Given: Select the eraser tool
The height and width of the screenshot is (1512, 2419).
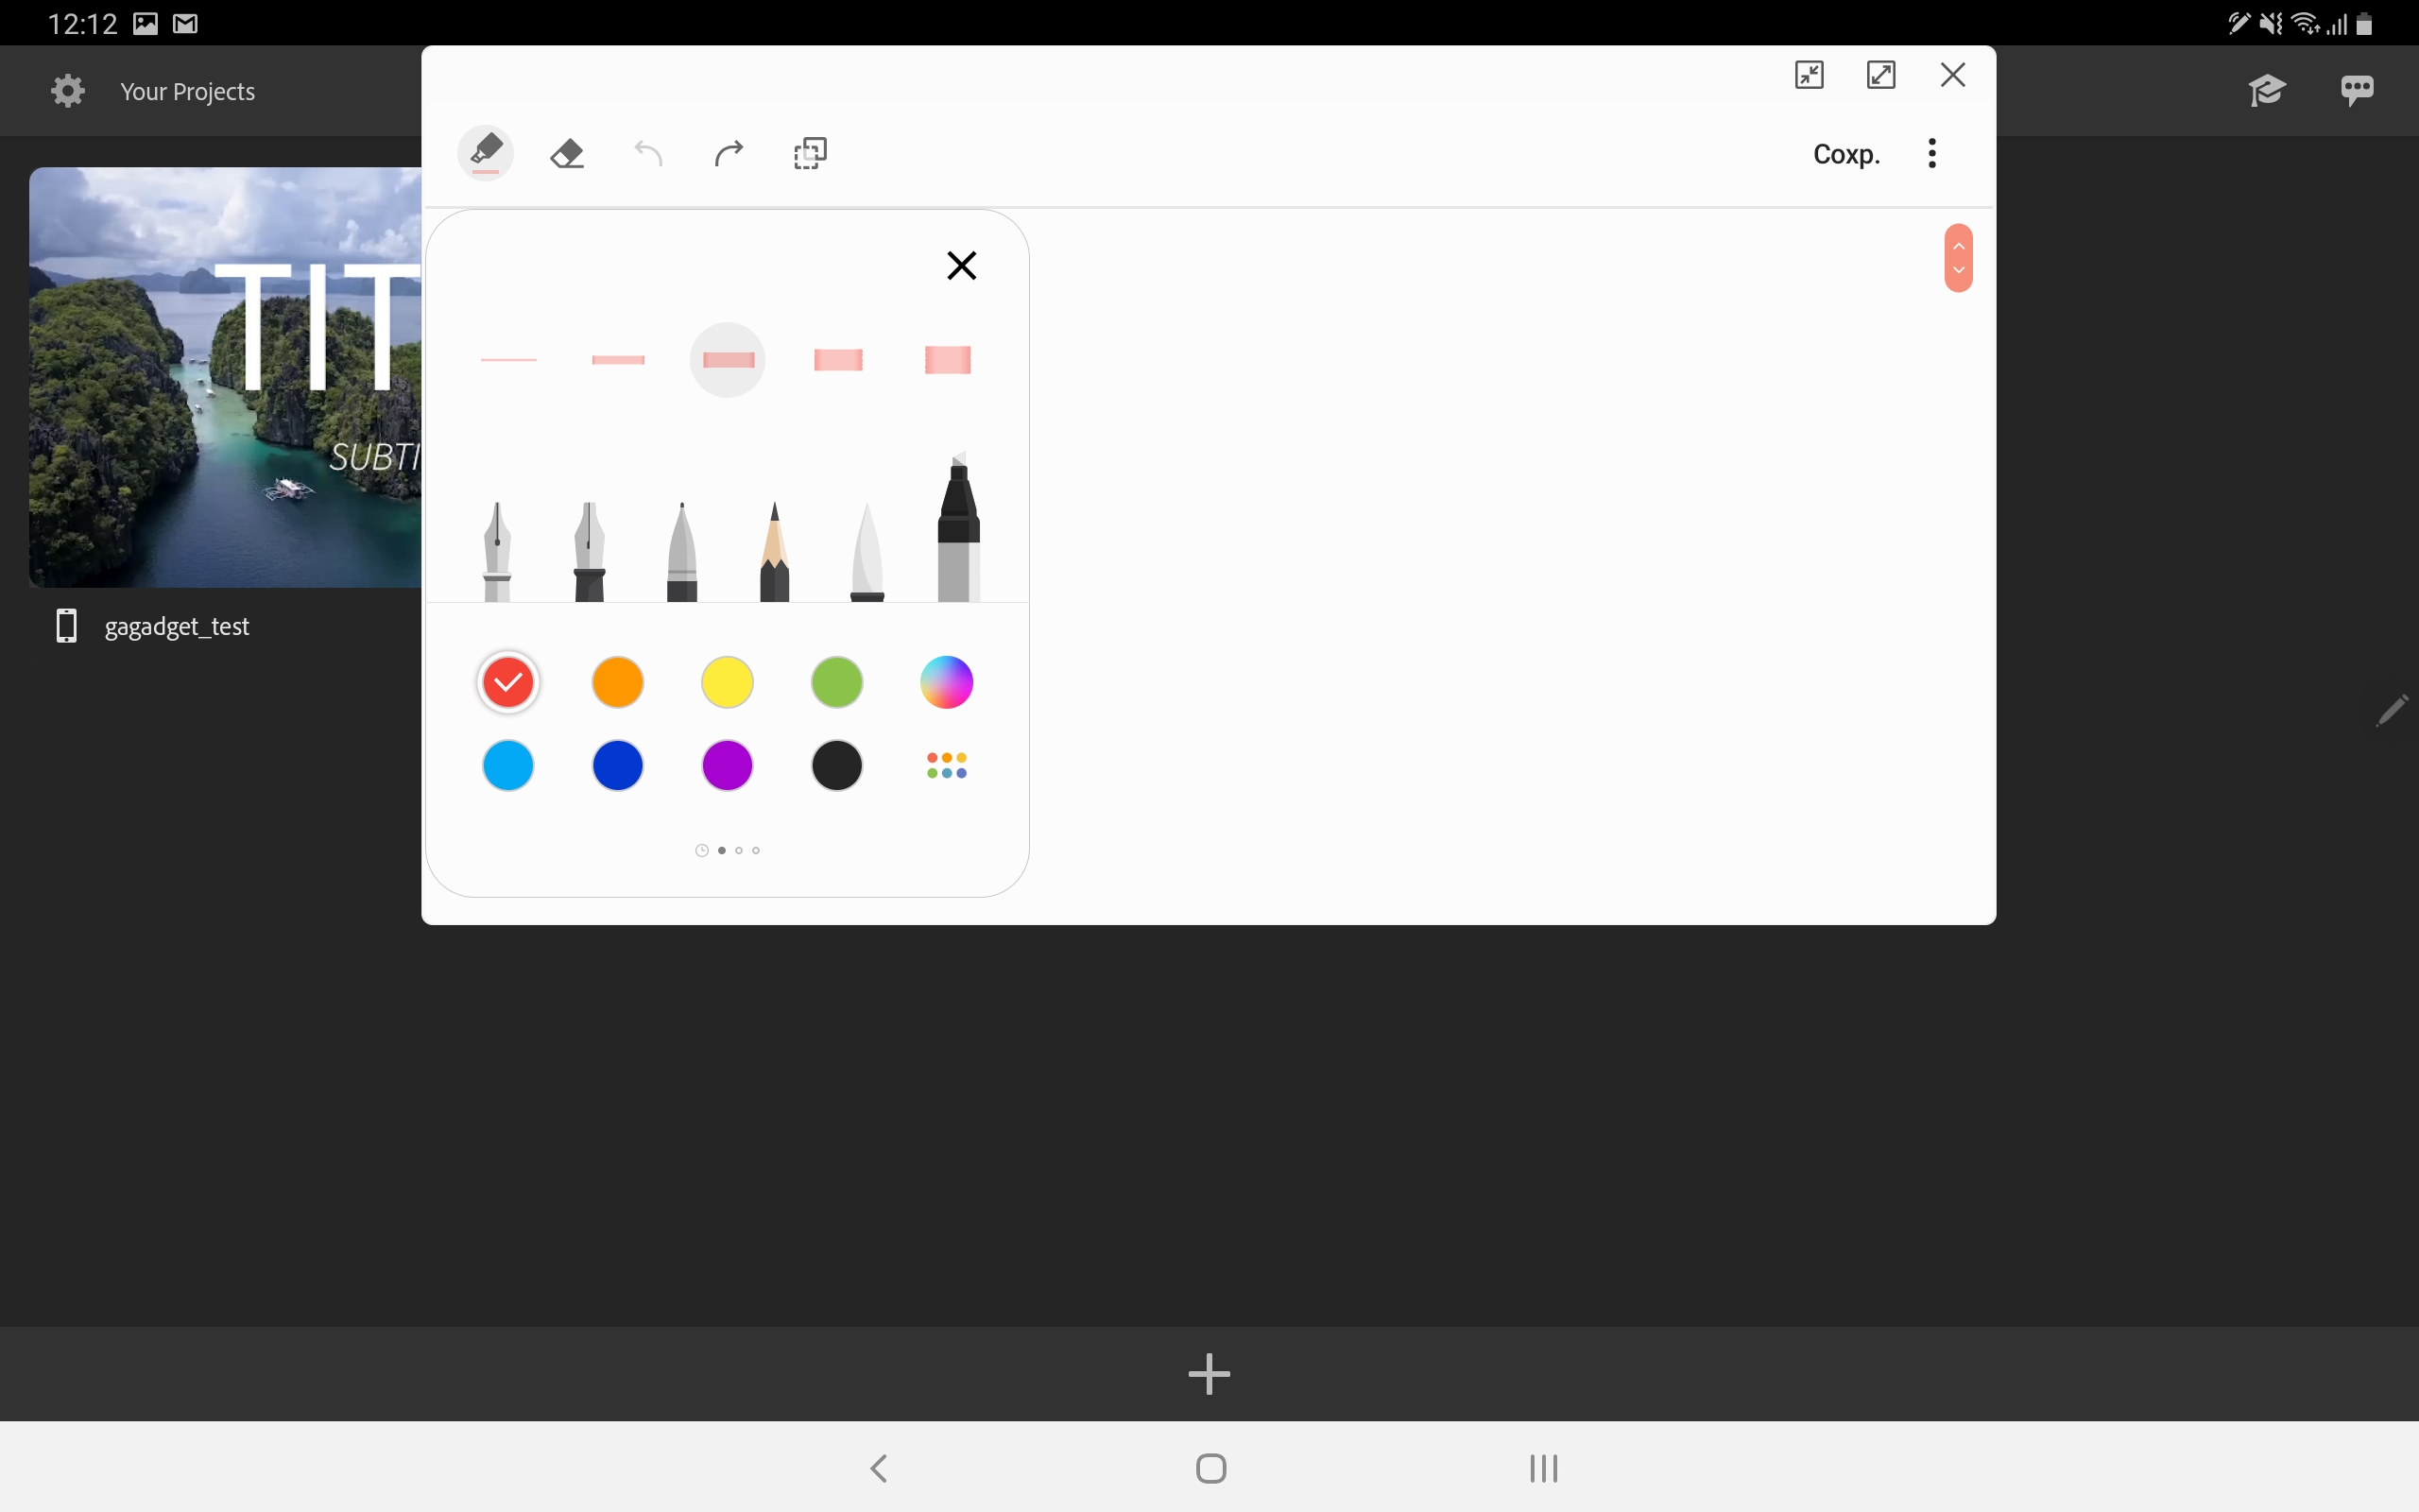Looking at the screenshot, I should coord(567,154).
